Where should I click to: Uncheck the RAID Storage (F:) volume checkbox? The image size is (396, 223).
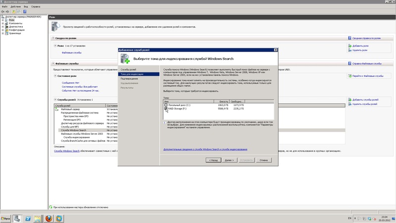(x=166, y=109)
